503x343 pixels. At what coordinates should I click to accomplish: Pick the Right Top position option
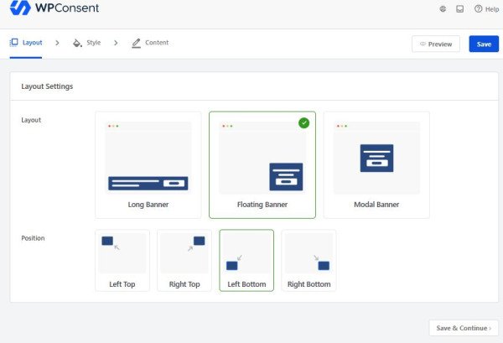click(x=184, y=261)
